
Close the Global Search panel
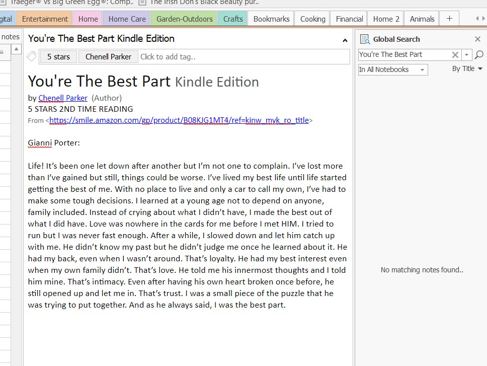(x=477, y=39)
